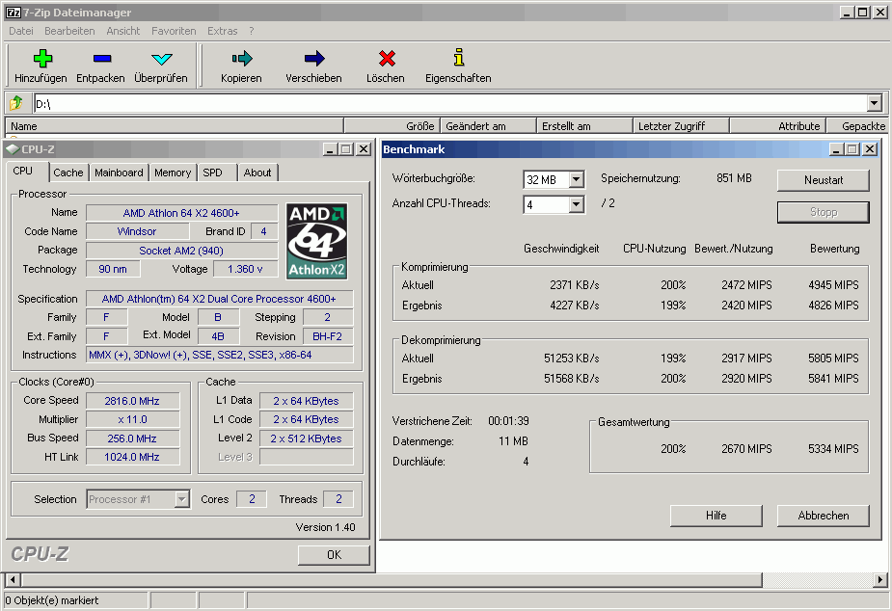892x611 pixels.
Task: Click the instructions list MMX, SSE, x86-64
Action: coord(220,356)
